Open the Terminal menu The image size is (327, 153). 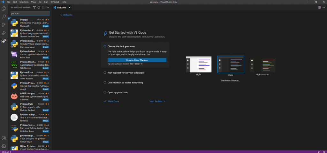coord(55,2)
